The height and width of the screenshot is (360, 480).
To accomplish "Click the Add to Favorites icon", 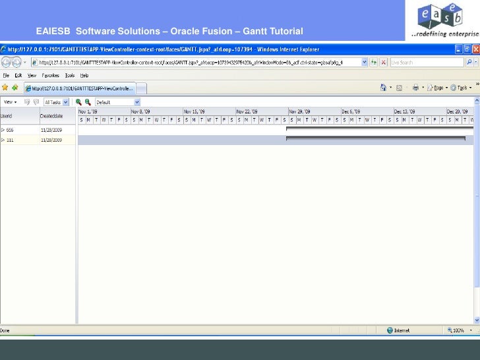I will [15, 88].
